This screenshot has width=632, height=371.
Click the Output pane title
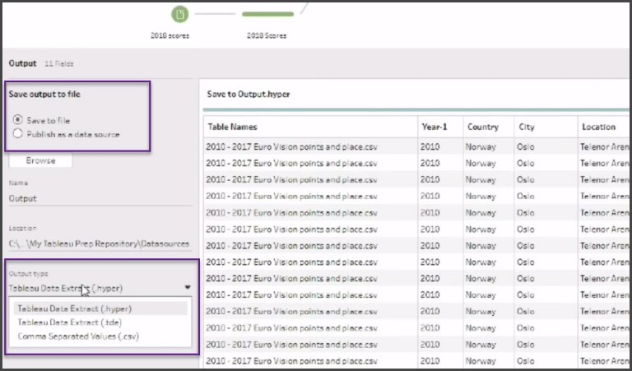click(22, 63)
